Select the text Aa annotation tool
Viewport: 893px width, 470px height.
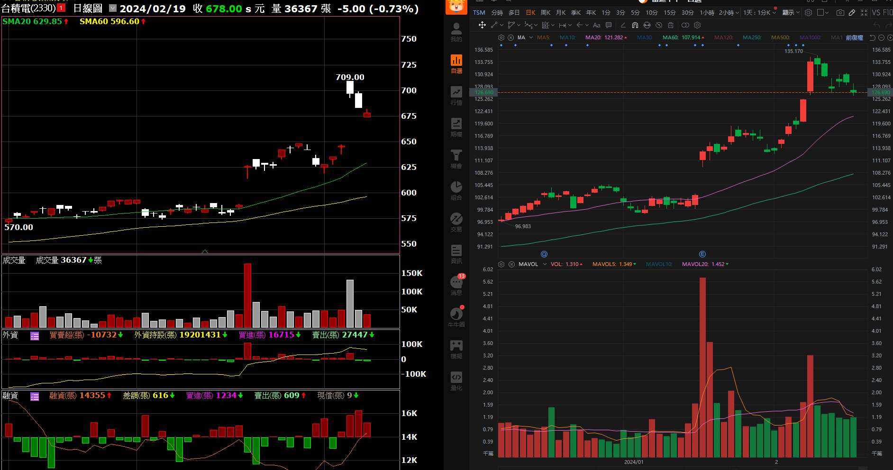coord(596,25)
